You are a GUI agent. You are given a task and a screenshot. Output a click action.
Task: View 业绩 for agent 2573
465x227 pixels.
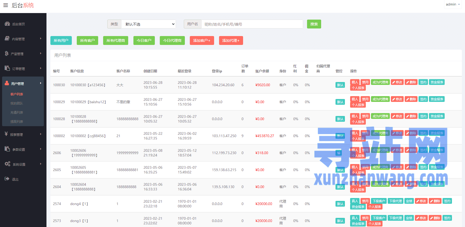[409, 218]
